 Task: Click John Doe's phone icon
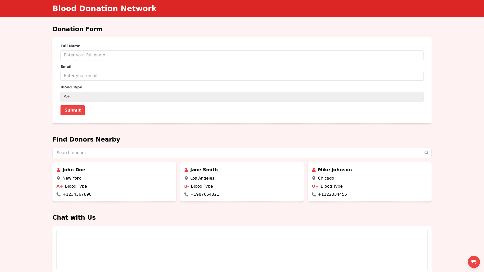pos(58,194)
